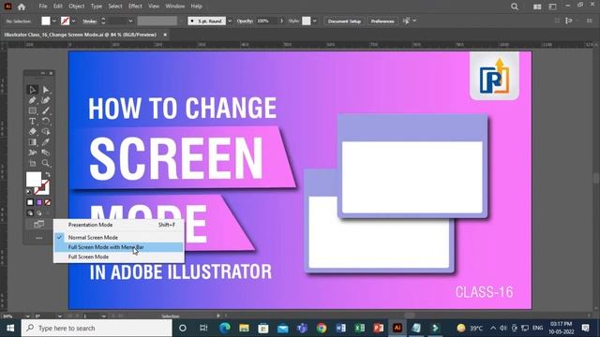Select the Eyedropper tool
Image resolution: width=600 pixels, height=337 pixels.
click(46, 142)
